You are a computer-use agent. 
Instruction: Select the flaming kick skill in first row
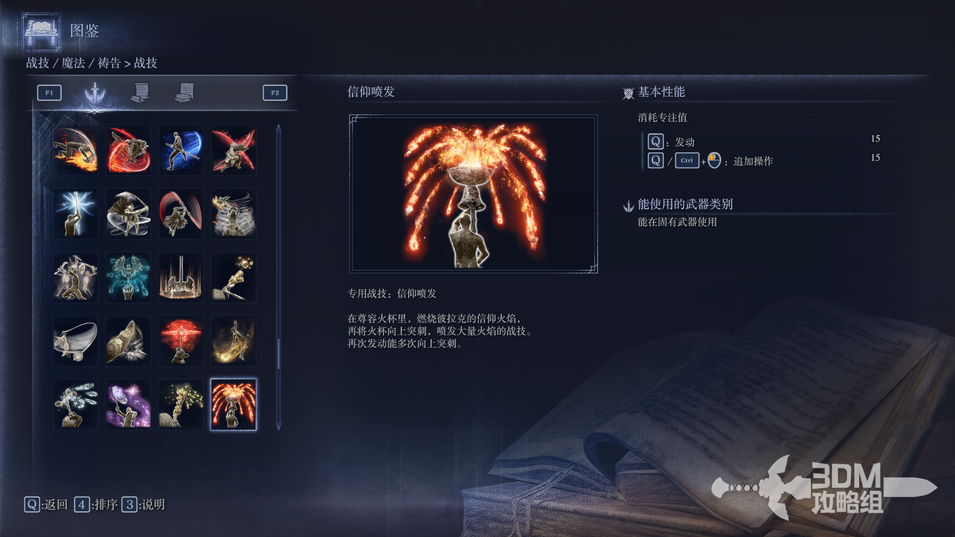pyautogui.click(x=76, y=150)
